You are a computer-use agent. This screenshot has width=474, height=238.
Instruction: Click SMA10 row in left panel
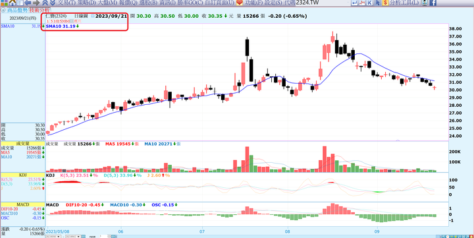point(22,26)
